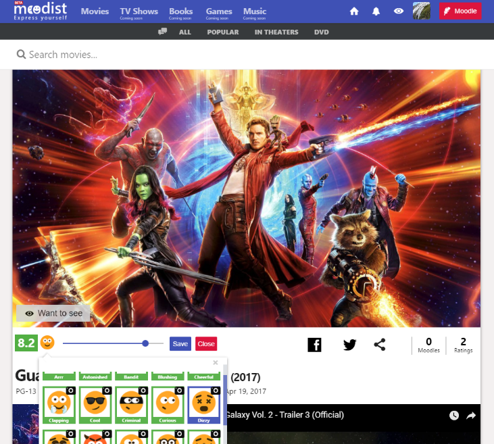Select the Cool sunglasses emoji

point(95,405)
